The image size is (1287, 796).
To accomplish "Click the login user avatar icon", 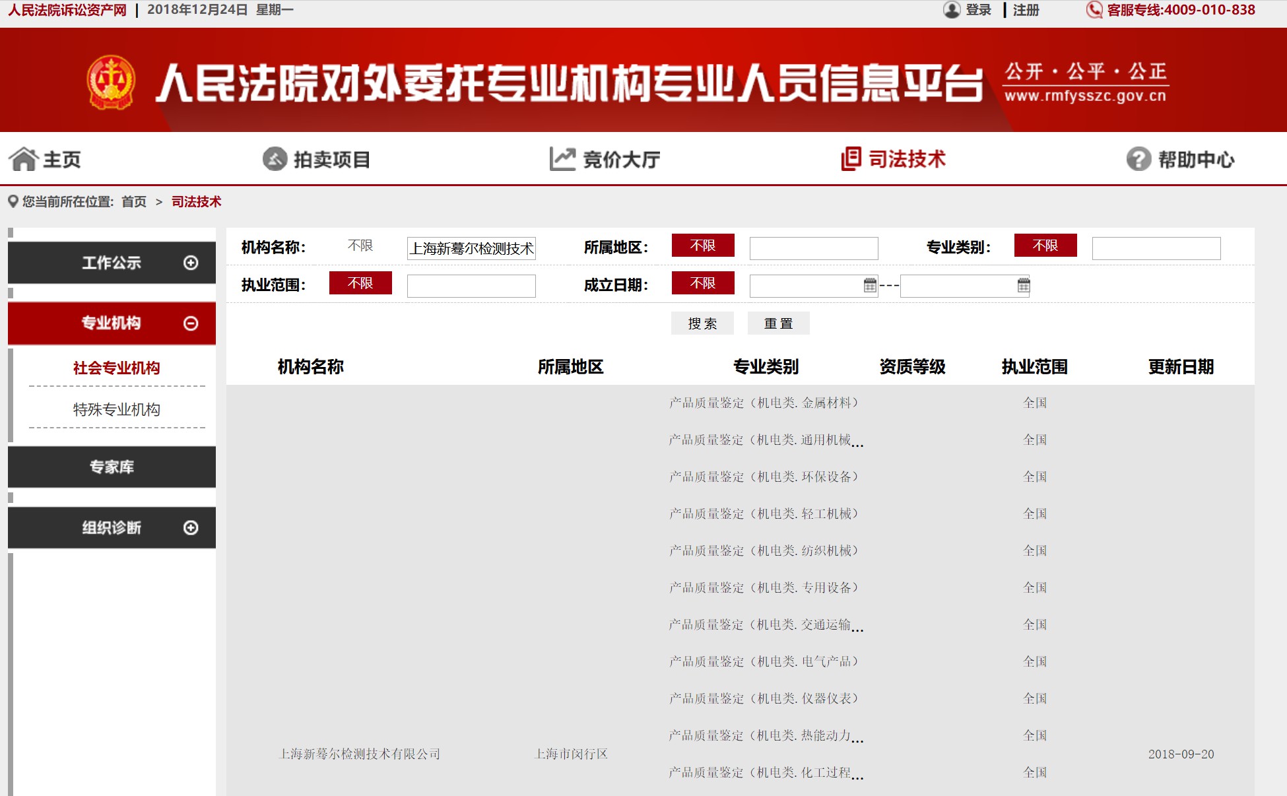I will click(951, 10).
